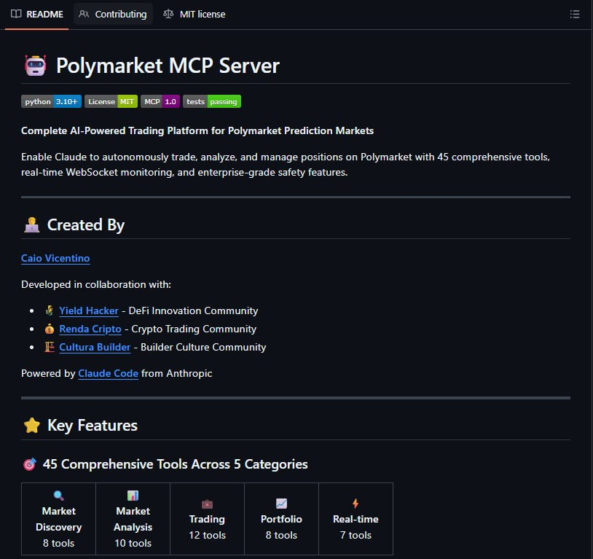Click 'Builder Culture Community' text
593x559 pixels.
(203, 347)
